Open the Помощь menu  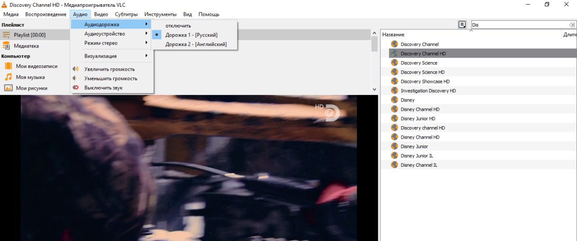click(209, 14)
